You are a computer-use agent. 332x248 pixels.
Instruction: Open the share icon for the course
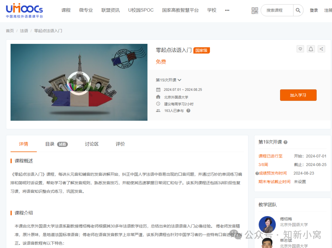(x=321, y=49)
